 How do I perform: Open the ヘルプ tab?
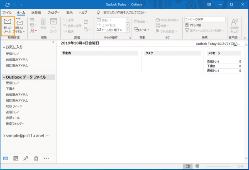tap(83, 12)
